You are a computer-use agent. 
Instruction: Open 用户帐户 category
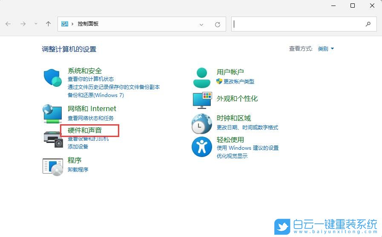click(230, 72)
